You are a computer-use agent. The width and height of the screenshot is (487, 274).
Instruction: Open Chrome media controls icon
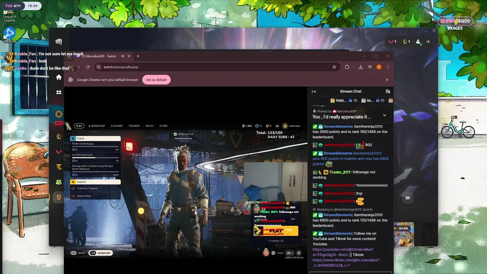coord(369,67)
